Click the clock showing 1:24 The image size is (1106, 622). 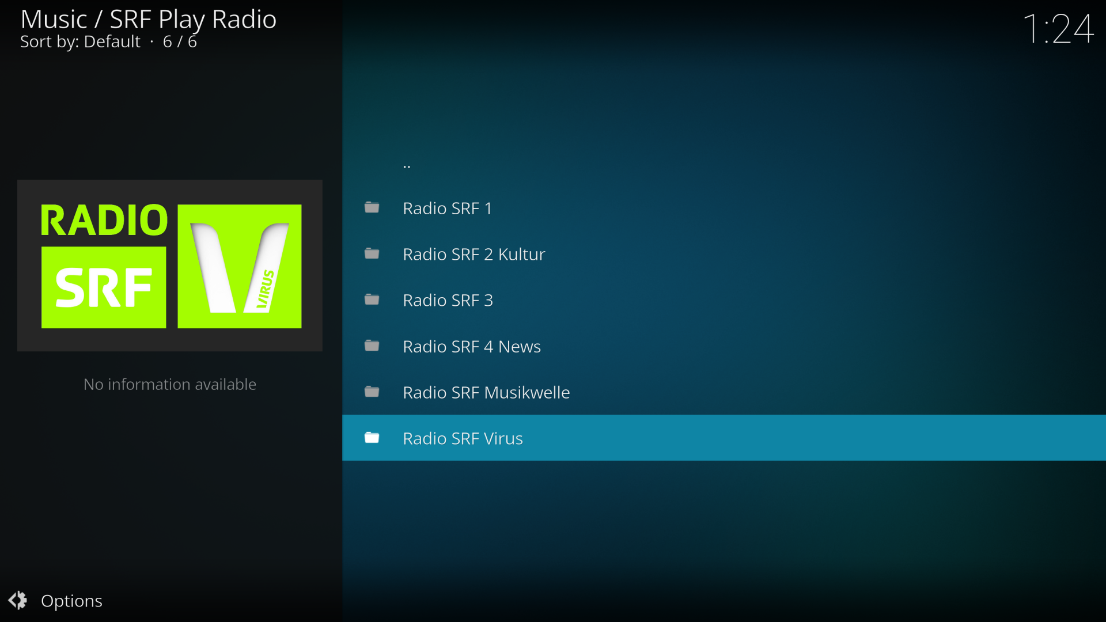click(x=1058, y=29)
